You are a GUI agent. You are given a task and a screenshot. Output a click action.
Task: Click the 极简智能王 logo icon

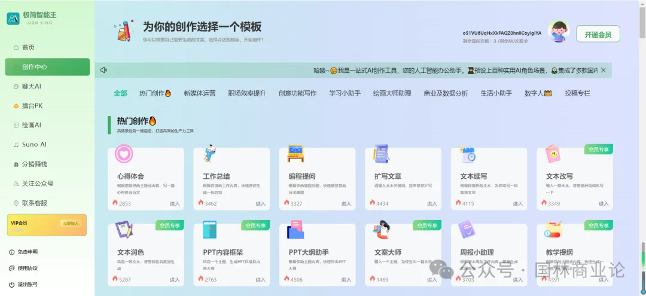(13, 18)
